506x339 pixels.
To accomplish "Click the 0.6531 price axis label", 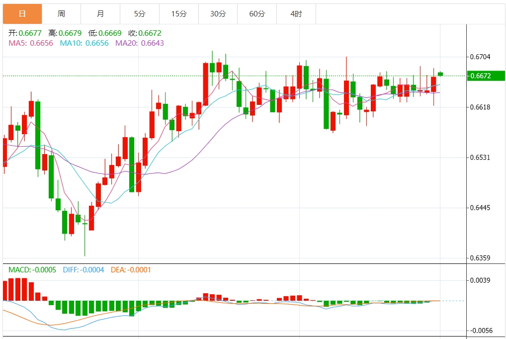I will pos(480,158).
